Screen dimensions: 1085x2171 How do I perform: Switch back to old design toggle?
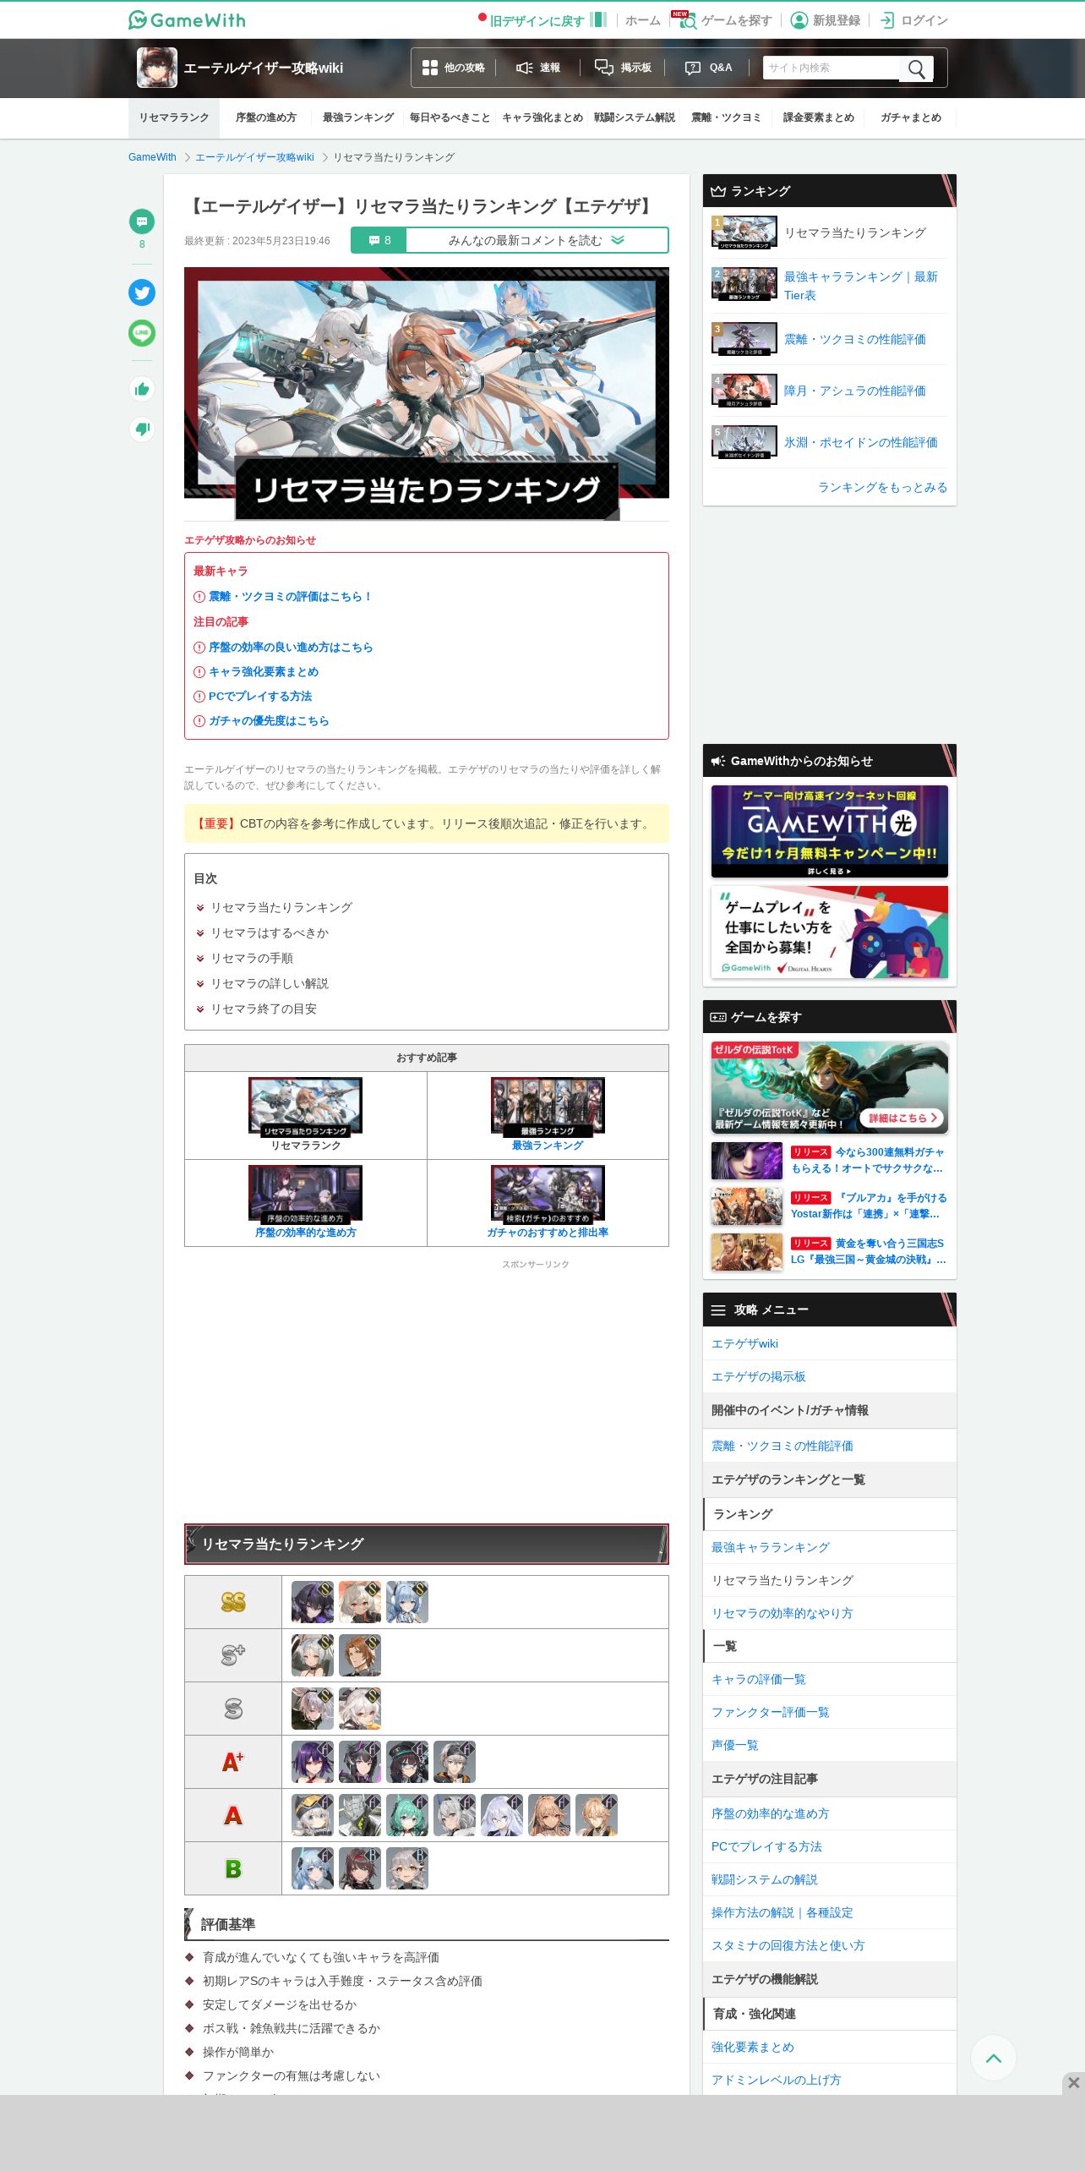pos(542,20)
